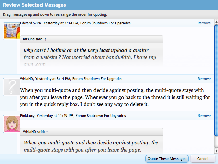Remove Edward Skira's message from the quote list
This screenshot has height=164, width=218.
click(x=204, y=23)
